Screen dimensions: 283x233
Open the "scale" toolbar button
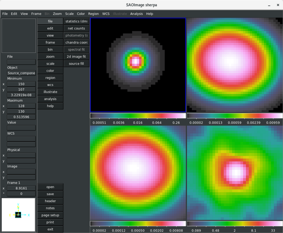point(50,63)
